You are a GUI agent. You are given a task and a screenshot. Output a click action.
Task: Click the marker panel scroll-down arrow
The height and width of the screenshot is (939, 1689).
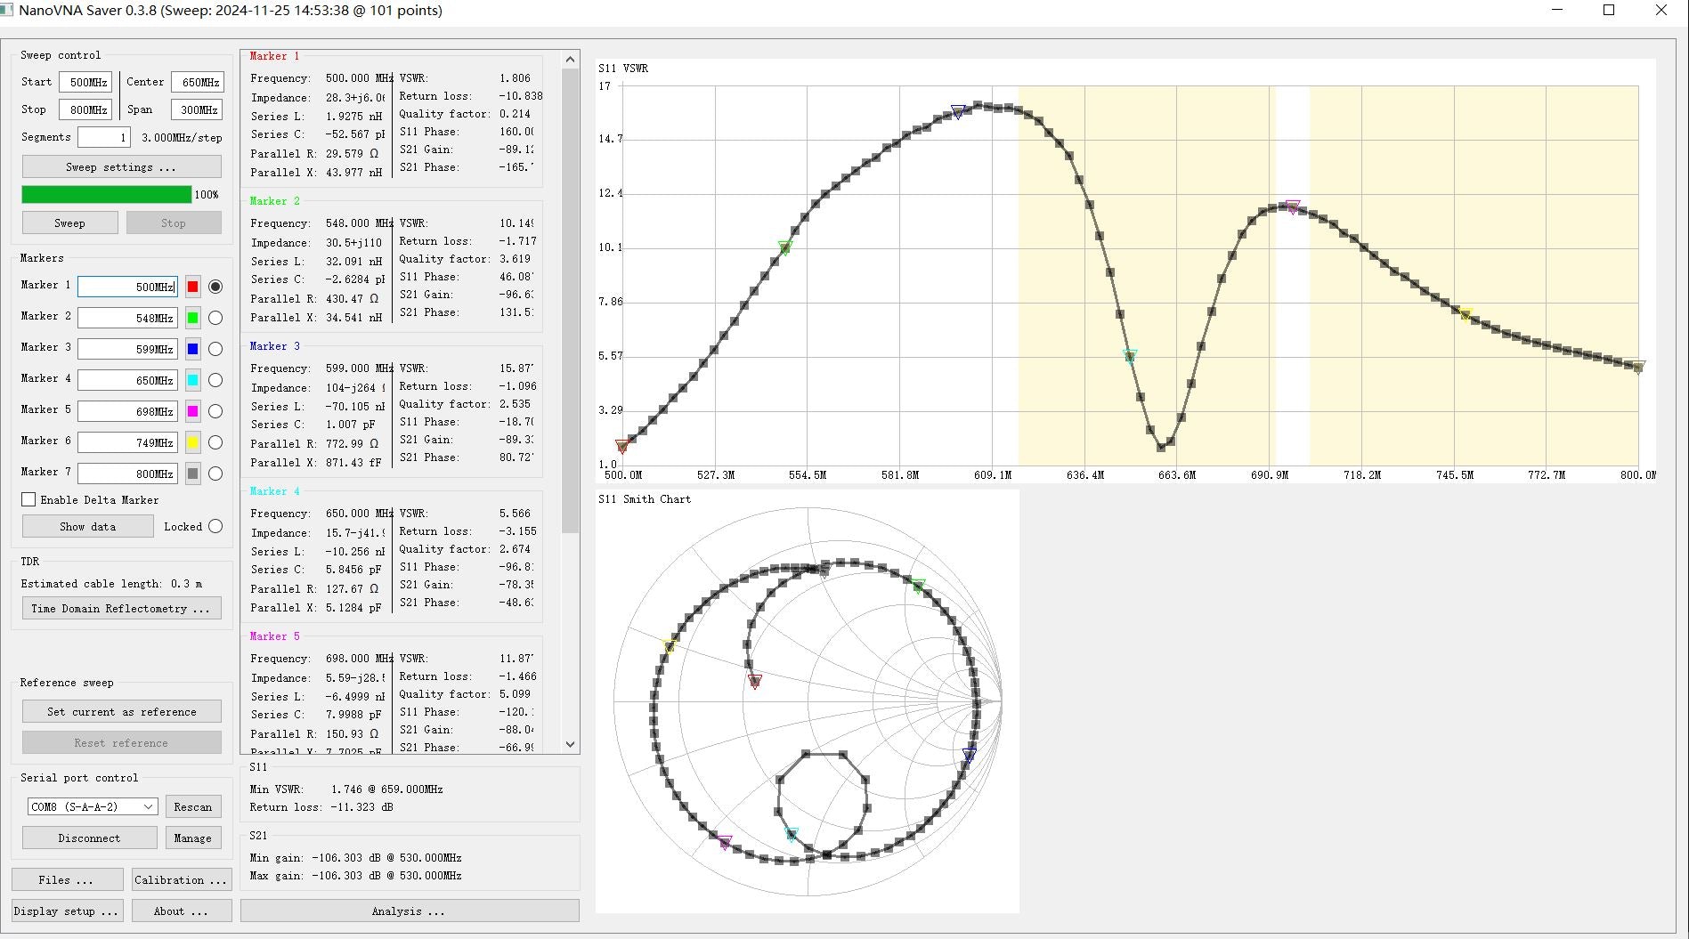(571, 744)
